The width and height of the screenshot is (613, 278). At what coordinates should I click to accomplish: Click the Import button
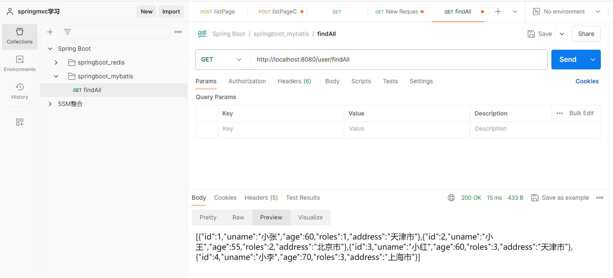point(171,12)
